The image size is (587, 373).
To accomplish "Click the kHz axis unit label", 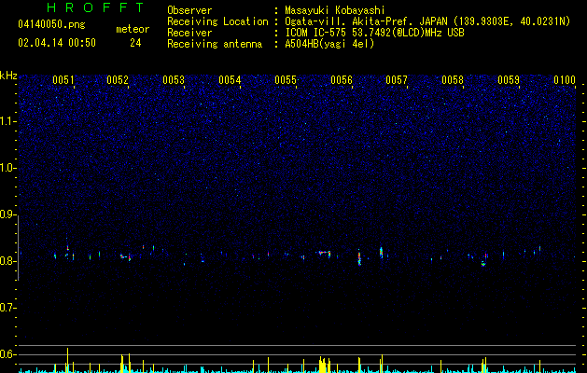I will click(8, 76).
